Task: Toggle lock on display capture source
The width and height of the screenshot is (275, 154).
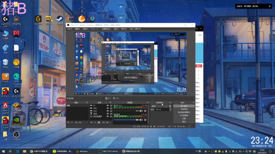Action: [111, 116]
